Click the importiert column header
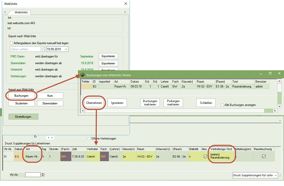This screenshot has height=186, width=284. point(106,81)
